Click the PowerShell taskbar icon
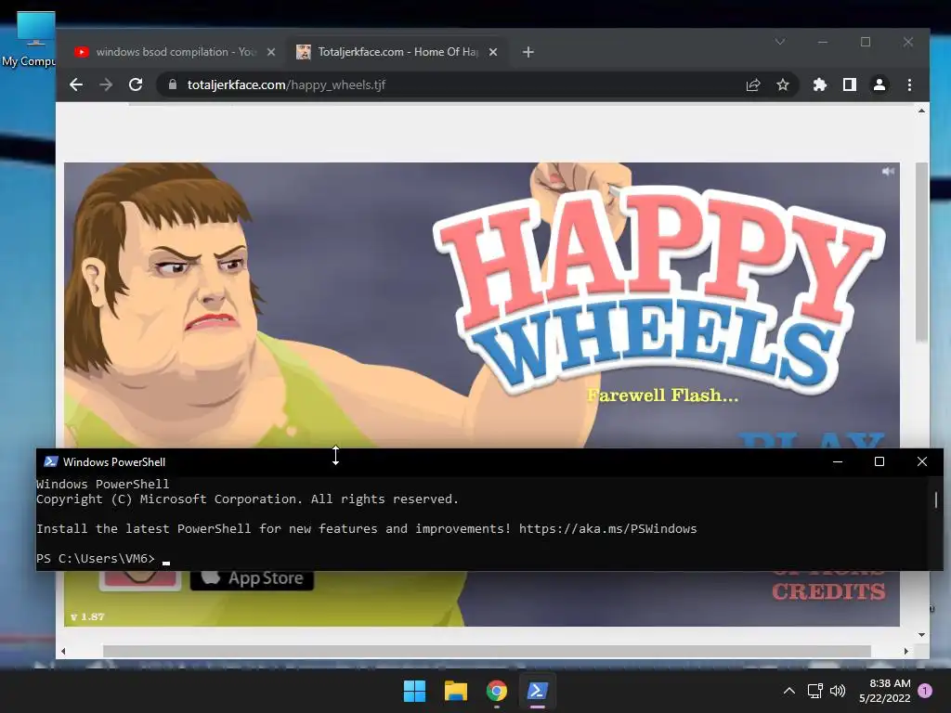 click(538, 691)
